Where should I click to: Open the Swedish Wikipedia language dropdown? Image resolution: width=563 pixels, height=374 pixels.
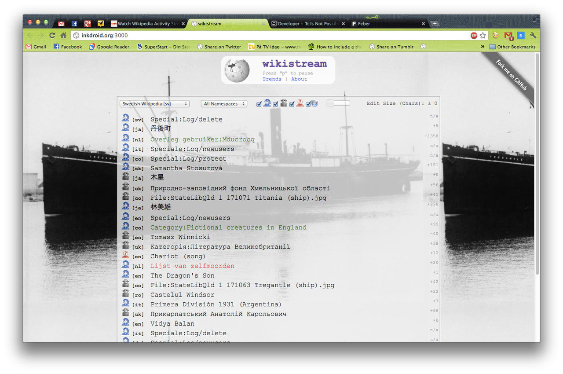pyautogui.click(x=154, y=104)
